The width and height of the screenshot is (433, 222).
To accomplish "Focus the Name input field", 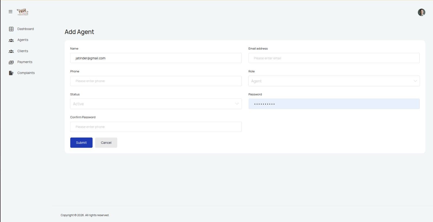I will point(156,58).
